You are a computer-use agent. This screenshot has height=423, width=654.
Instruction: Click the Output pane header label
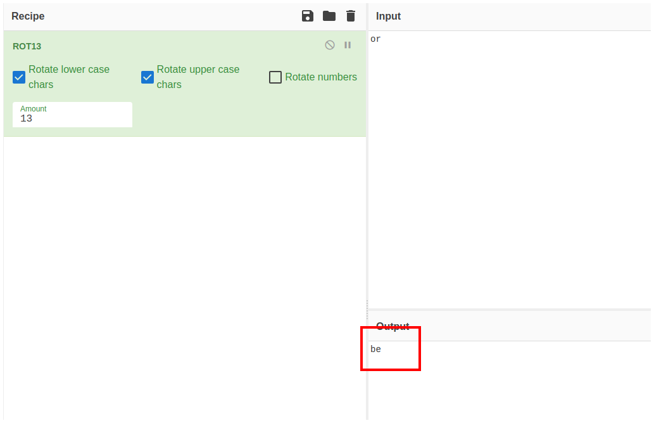(393, 326)
